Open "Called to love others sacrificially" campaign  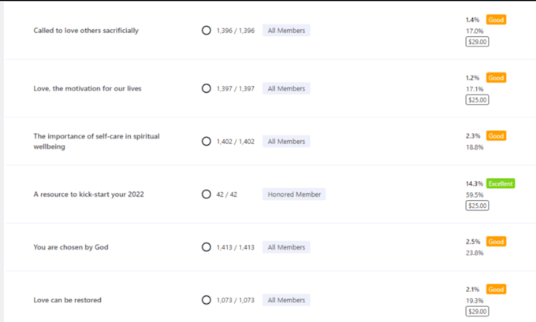click(x=86, y=31)
